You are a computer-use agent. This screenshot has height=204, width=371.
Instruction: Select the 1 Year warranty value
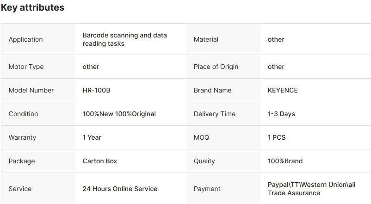[x=92, y=137]
